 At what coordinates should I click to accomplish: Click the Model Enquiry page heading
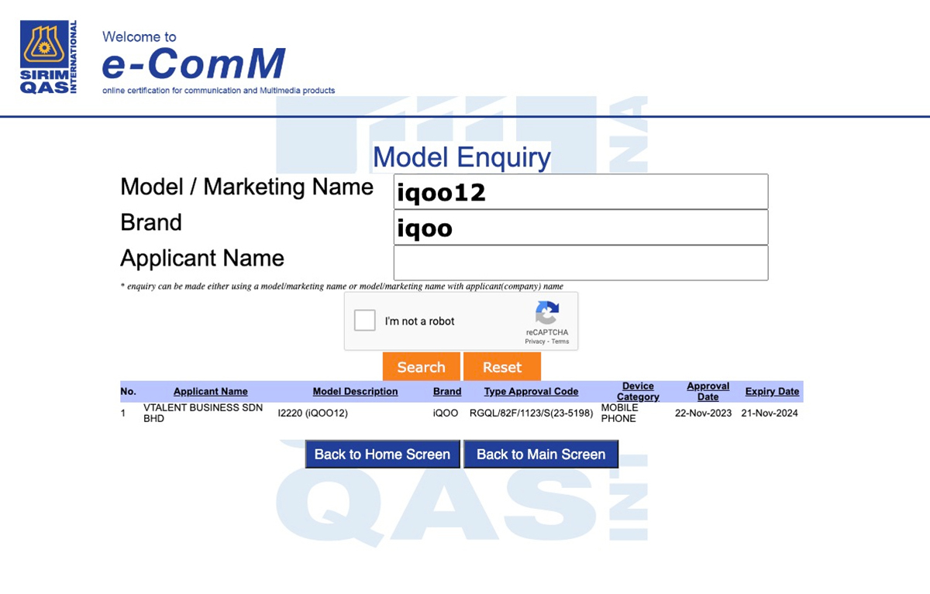click(x=462, y=157)
